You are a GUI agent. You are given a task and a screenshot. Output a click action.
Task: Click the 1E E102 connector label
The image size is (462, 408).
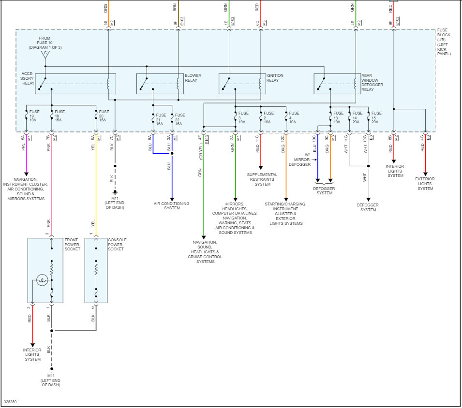[229, 22]
